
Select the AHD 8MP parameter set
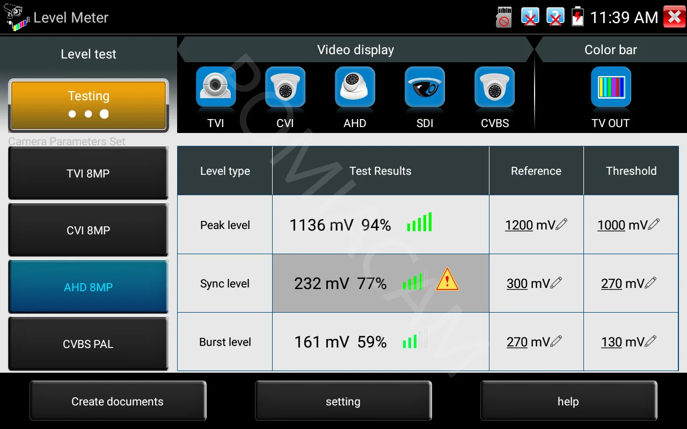click(89, 287)
